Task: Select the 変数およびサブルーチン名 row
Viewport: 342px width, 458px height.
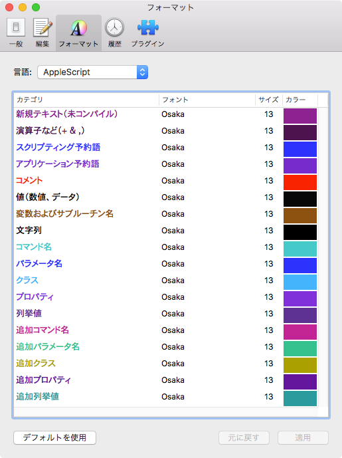Action: 171,214
